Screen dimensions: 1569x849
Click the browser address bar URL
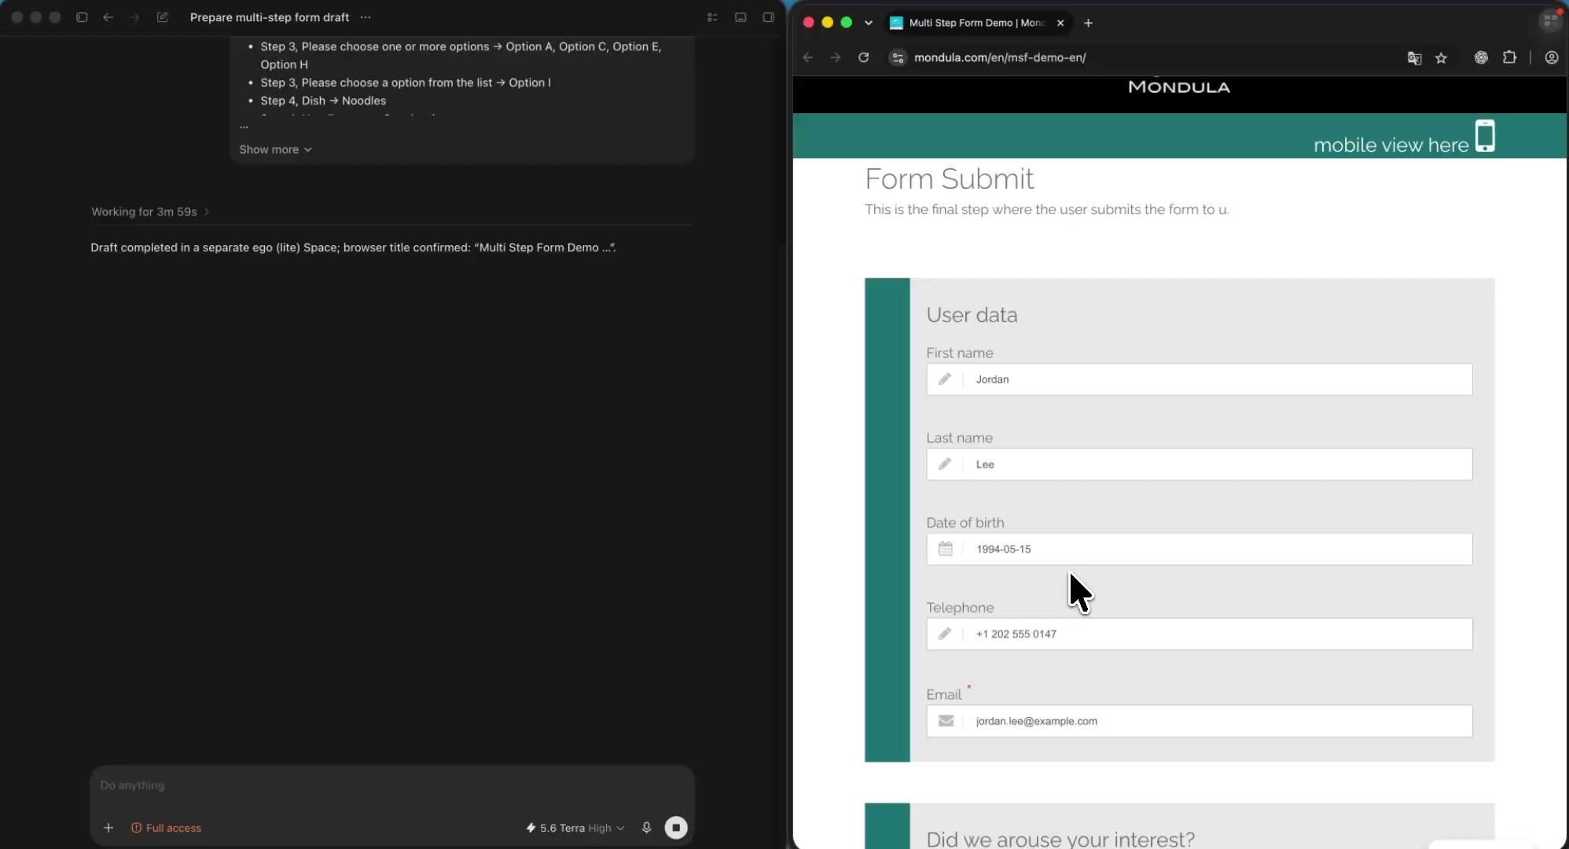[1000, 57]
